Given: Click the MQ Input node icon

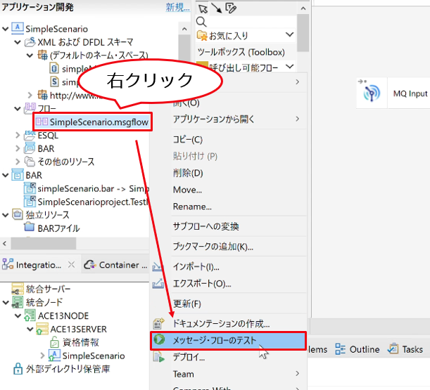Looking at the screenshot, I should (372, 93).
